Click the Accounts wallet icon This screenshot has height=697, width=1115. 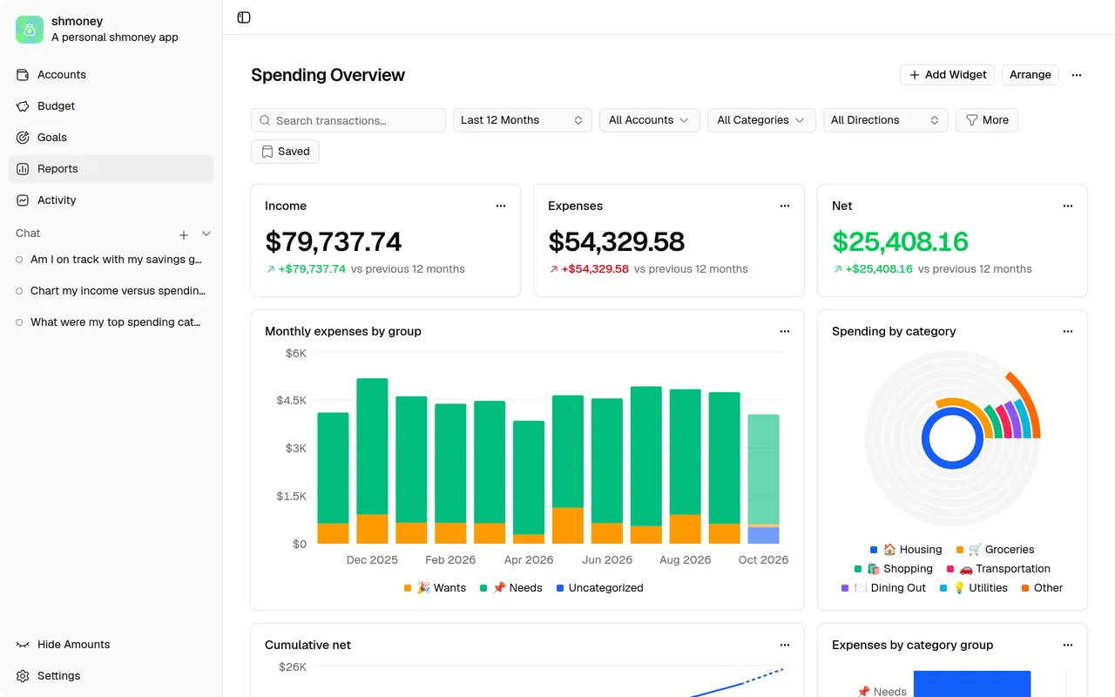(23, 75)
